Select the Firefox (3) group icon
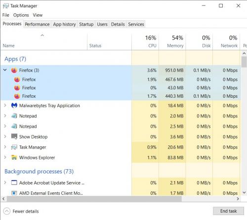This screenshot has height=220, width=247. point(14,71)
